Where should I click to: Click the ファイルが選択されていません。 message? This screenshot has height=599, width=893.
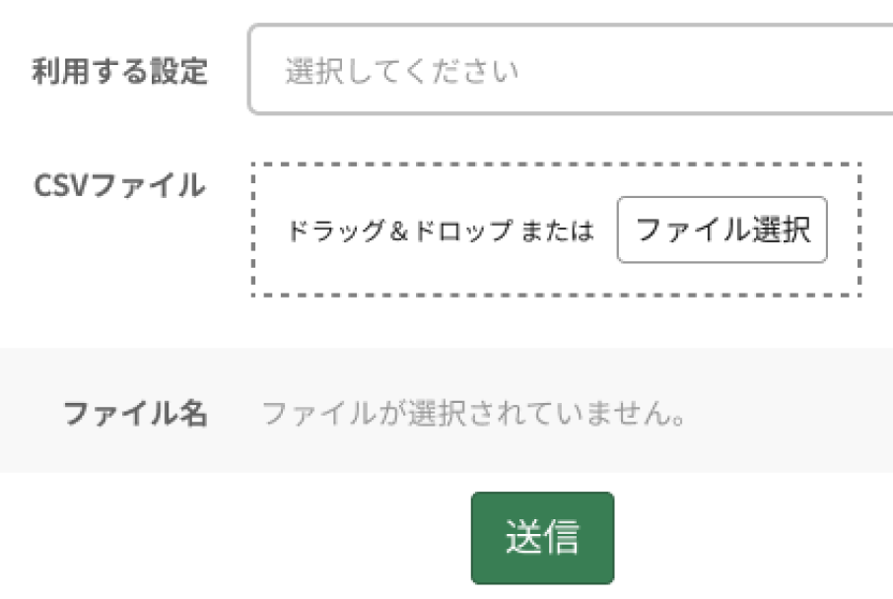[x=474, y=414]
